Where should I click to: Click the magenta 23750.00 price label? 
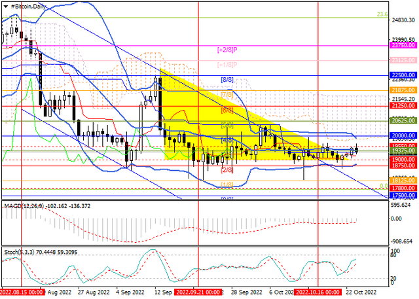point(403,45)
